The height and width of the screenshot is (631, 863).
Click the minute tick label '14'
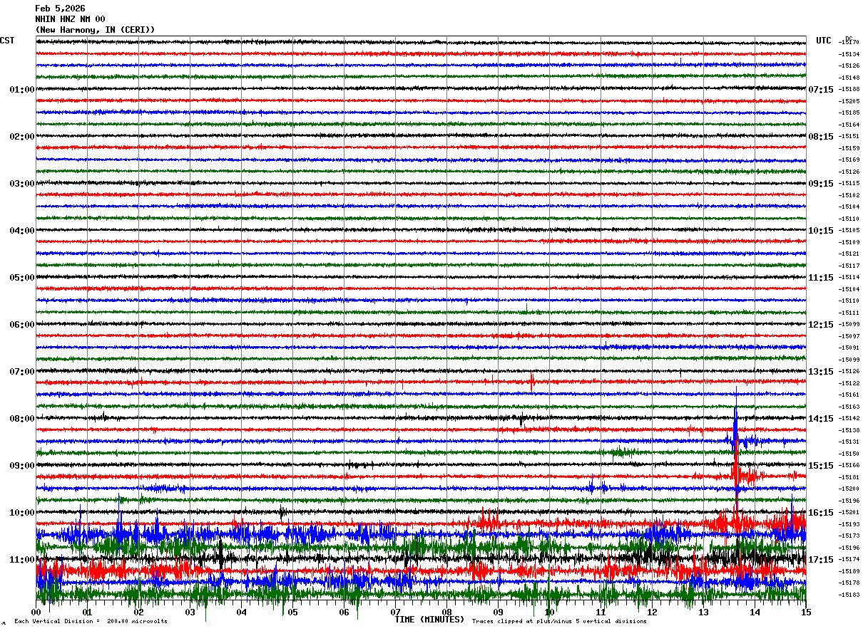[755, 612]
